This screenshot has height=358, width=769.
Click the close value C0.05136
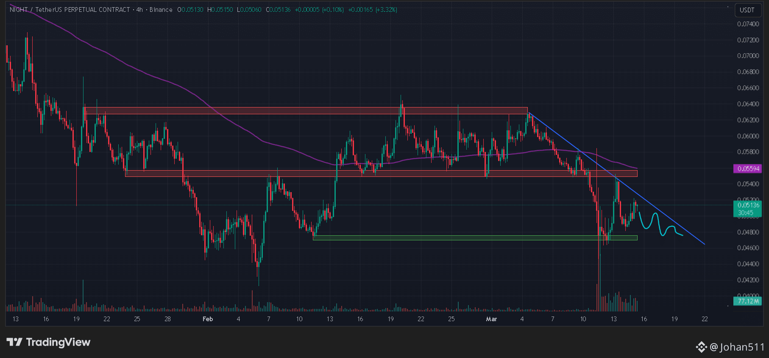tap(278, 9)
